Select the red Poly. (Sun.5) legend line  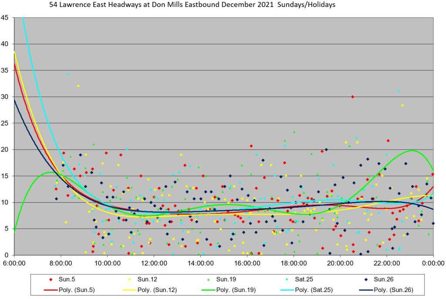pyautogui.click(x=51, y=289)
